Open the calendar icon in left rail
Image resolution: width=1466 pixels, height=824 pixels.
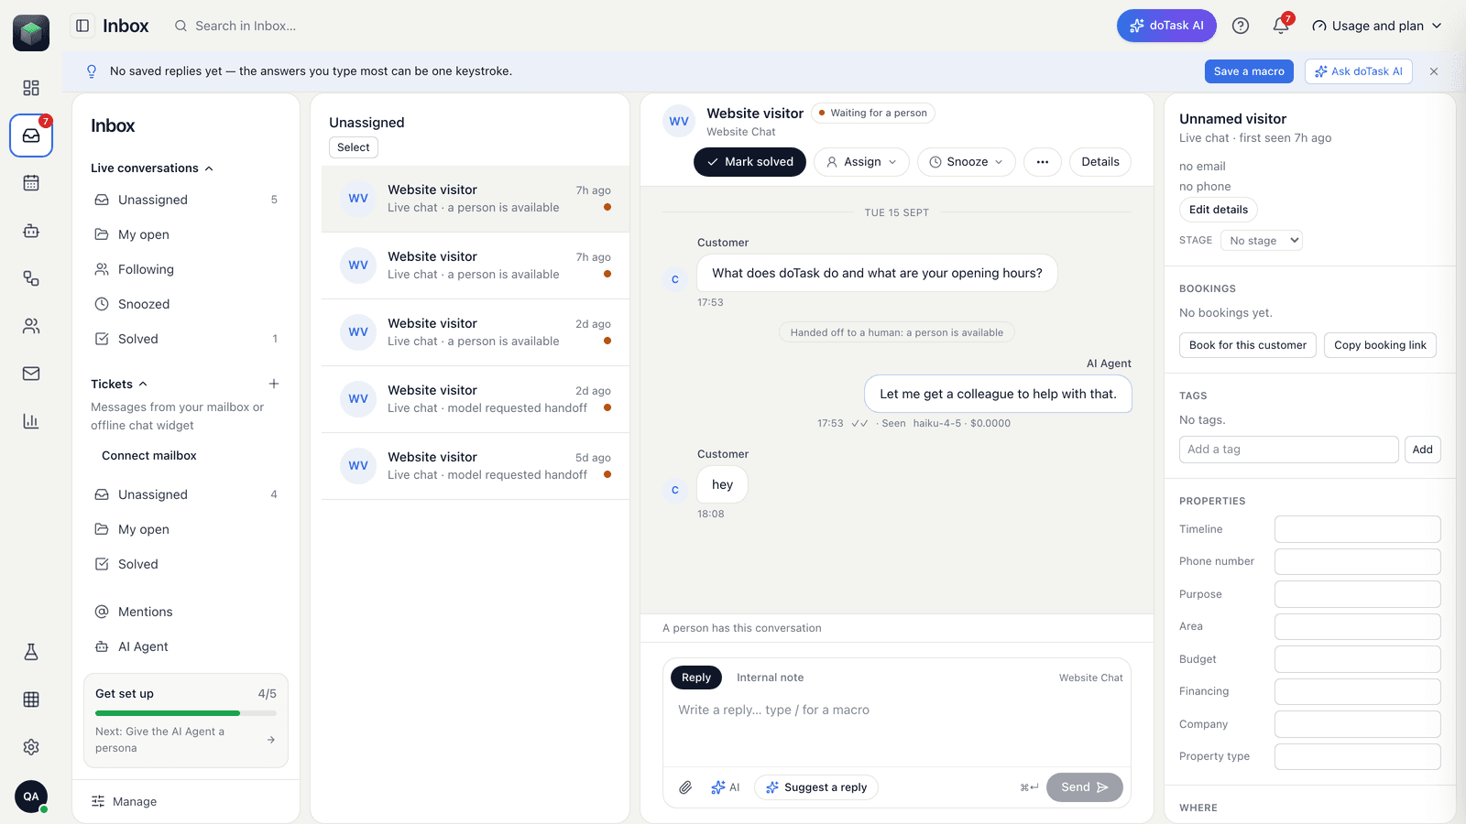coord(31,183)
